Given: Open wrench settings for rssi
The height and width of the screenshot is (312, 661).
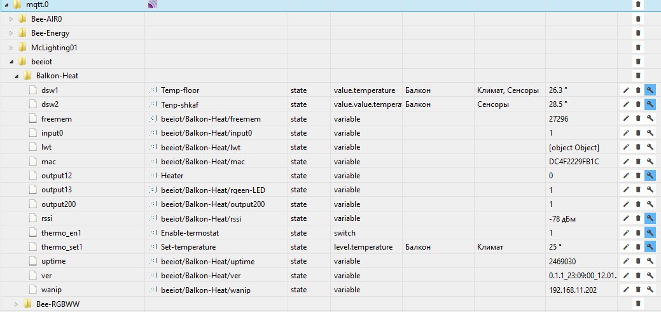Looking at the screenshot, I should click(650, 218).
